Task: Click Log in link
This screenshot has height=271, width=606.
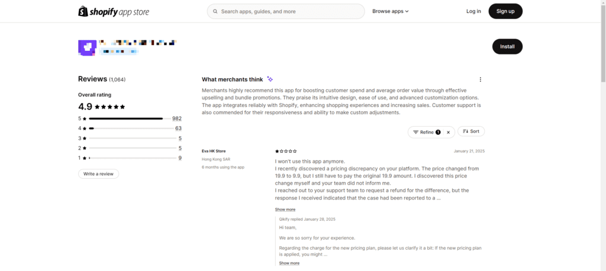Action: (473, 11)
